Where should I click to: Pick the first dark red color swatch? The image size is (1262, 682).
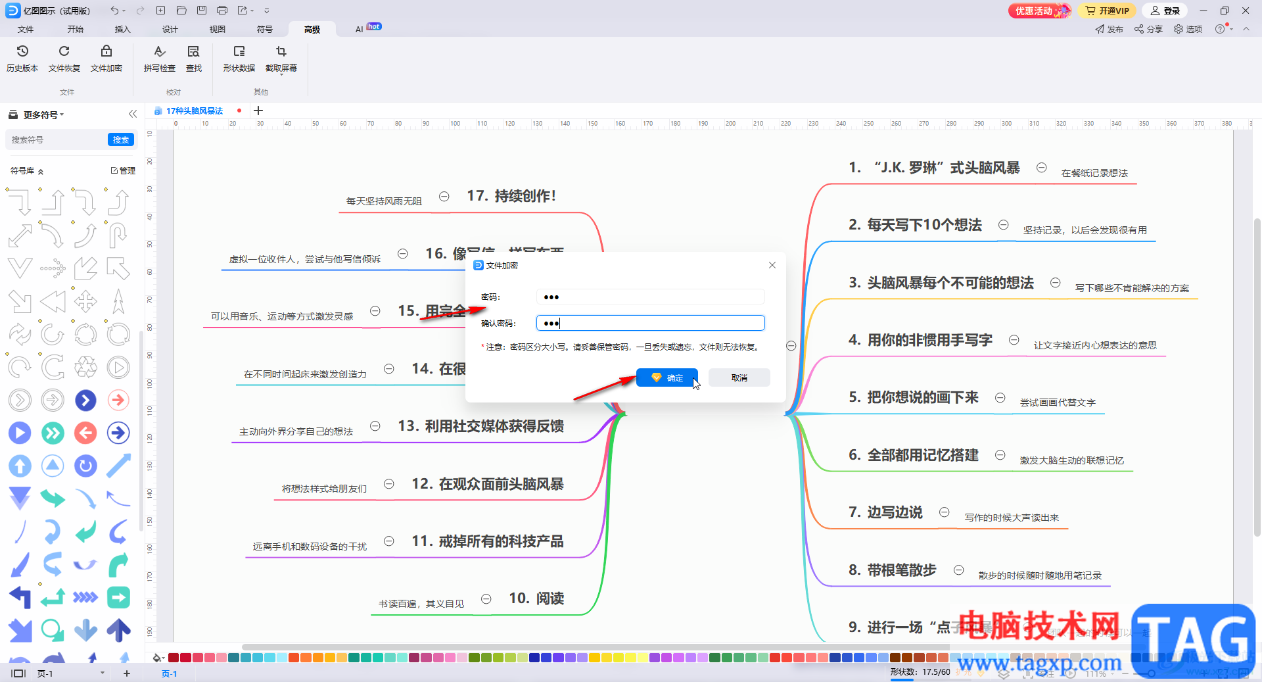[x=174, y=658]
